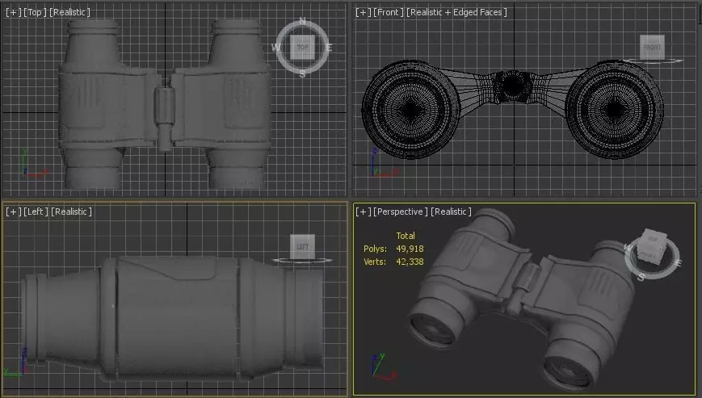
Task: Open the [+] menu in Left viewport
Action: coord(13,212)
